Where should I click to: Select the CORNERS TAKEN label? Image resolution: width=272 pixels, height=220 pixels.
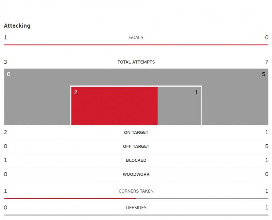(136, 191)
